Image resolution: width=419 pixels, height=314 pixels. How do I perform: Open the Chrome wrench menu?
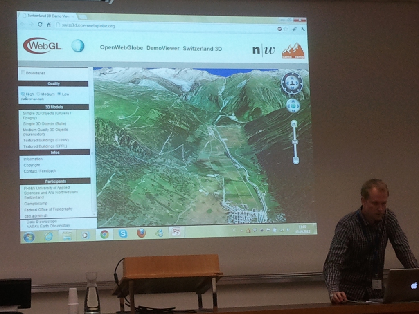click(303, 29)
